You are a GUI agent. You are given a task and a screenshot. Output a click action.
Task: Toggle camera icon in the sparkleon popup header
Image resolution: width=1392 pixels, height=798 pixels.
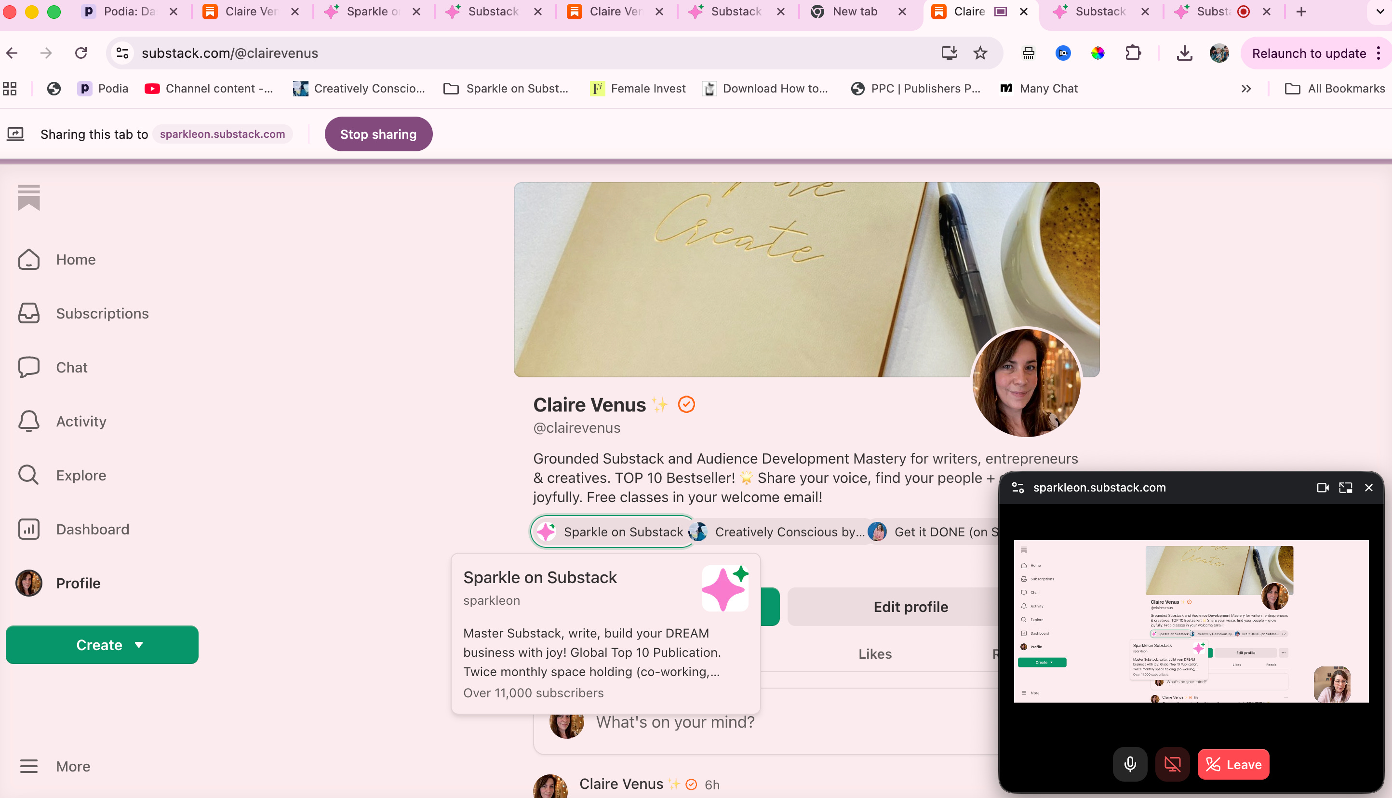[1323, 488]
